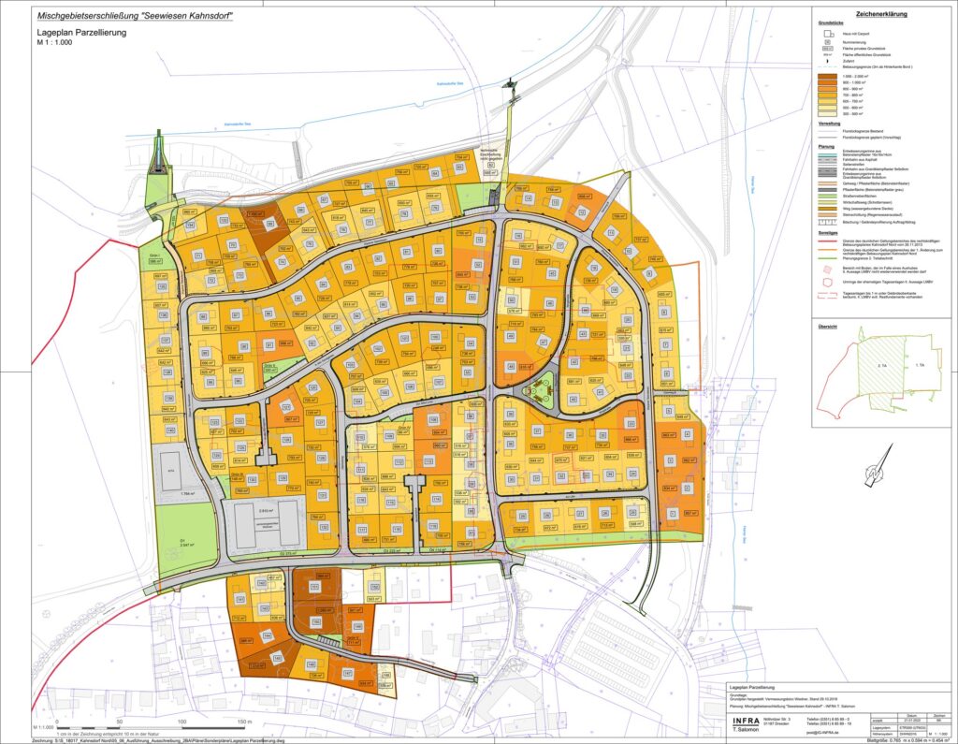Click the 'M 1 : 1.000' scale text under the subtitle
The height and width of the screenshot is (744, 958).
pyautogui.click(x=54, y=43)
